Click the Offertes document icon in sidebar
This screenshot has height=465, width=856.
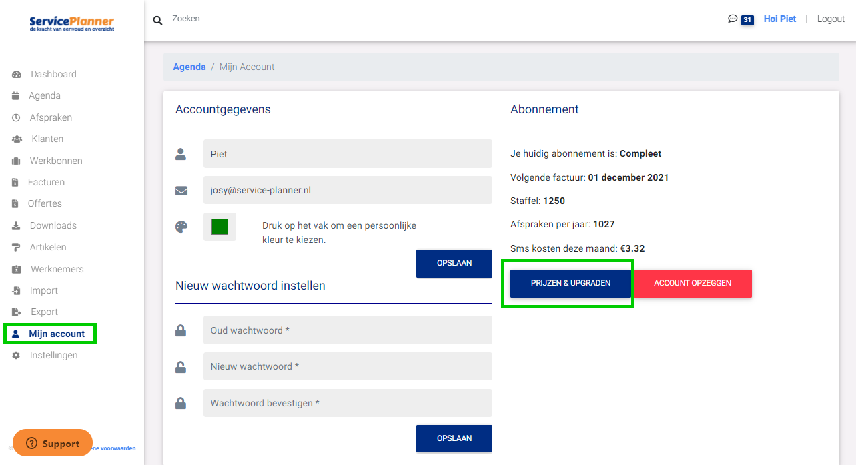coord(15,204)
